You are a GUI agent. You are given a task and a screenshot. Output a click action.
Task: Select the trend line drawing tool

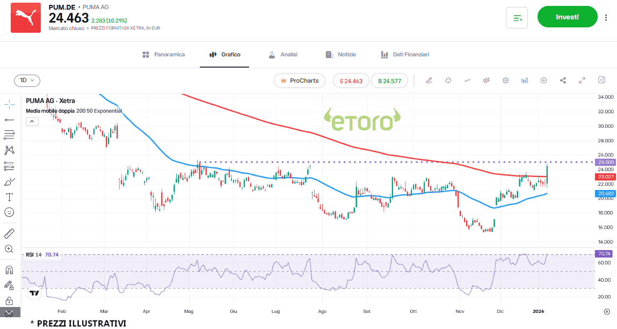click(9, 119)
